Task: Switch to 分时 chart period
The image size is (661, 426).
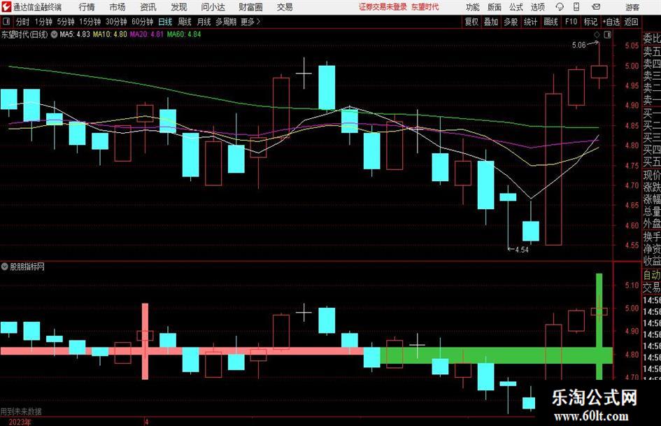Action: 23,22
